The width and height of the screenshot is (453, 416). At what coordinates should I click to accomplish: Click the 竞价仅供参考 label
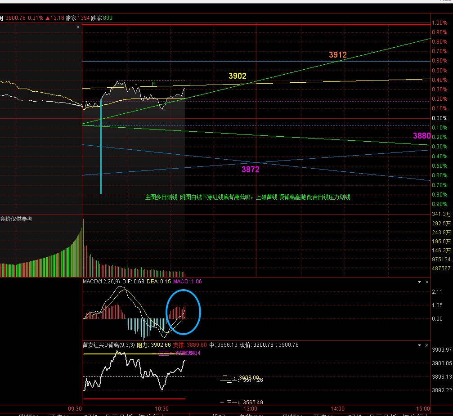coord(16,219)
